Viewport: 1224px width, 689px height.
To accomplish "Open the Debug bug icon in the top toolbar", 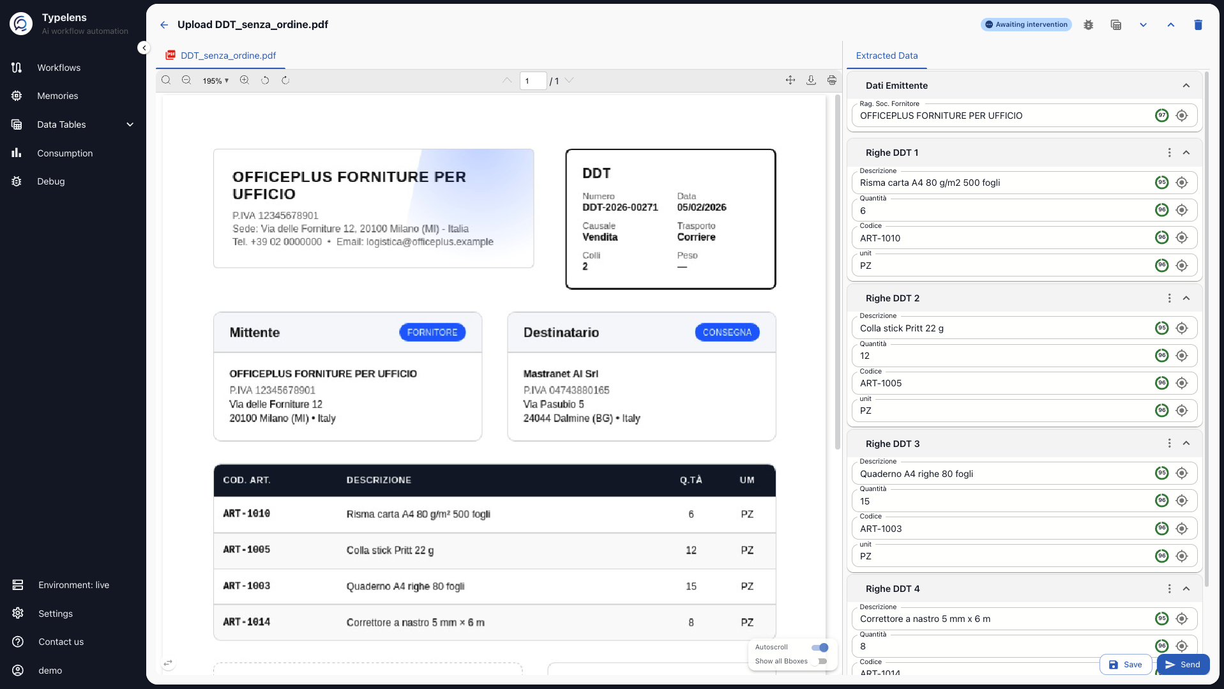I will [1089, 24].
